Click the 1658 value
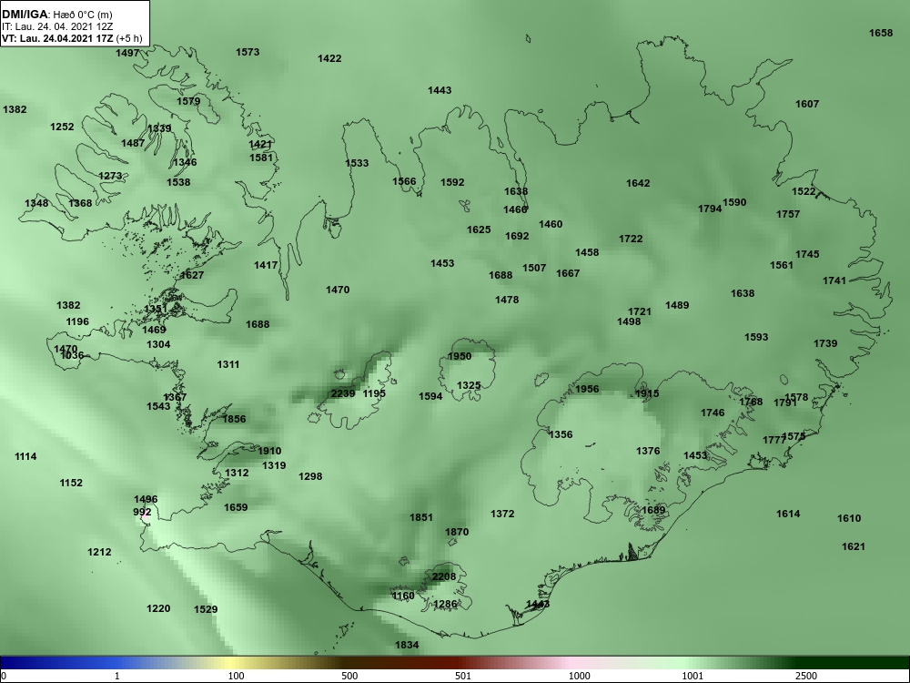 (881, 33)
